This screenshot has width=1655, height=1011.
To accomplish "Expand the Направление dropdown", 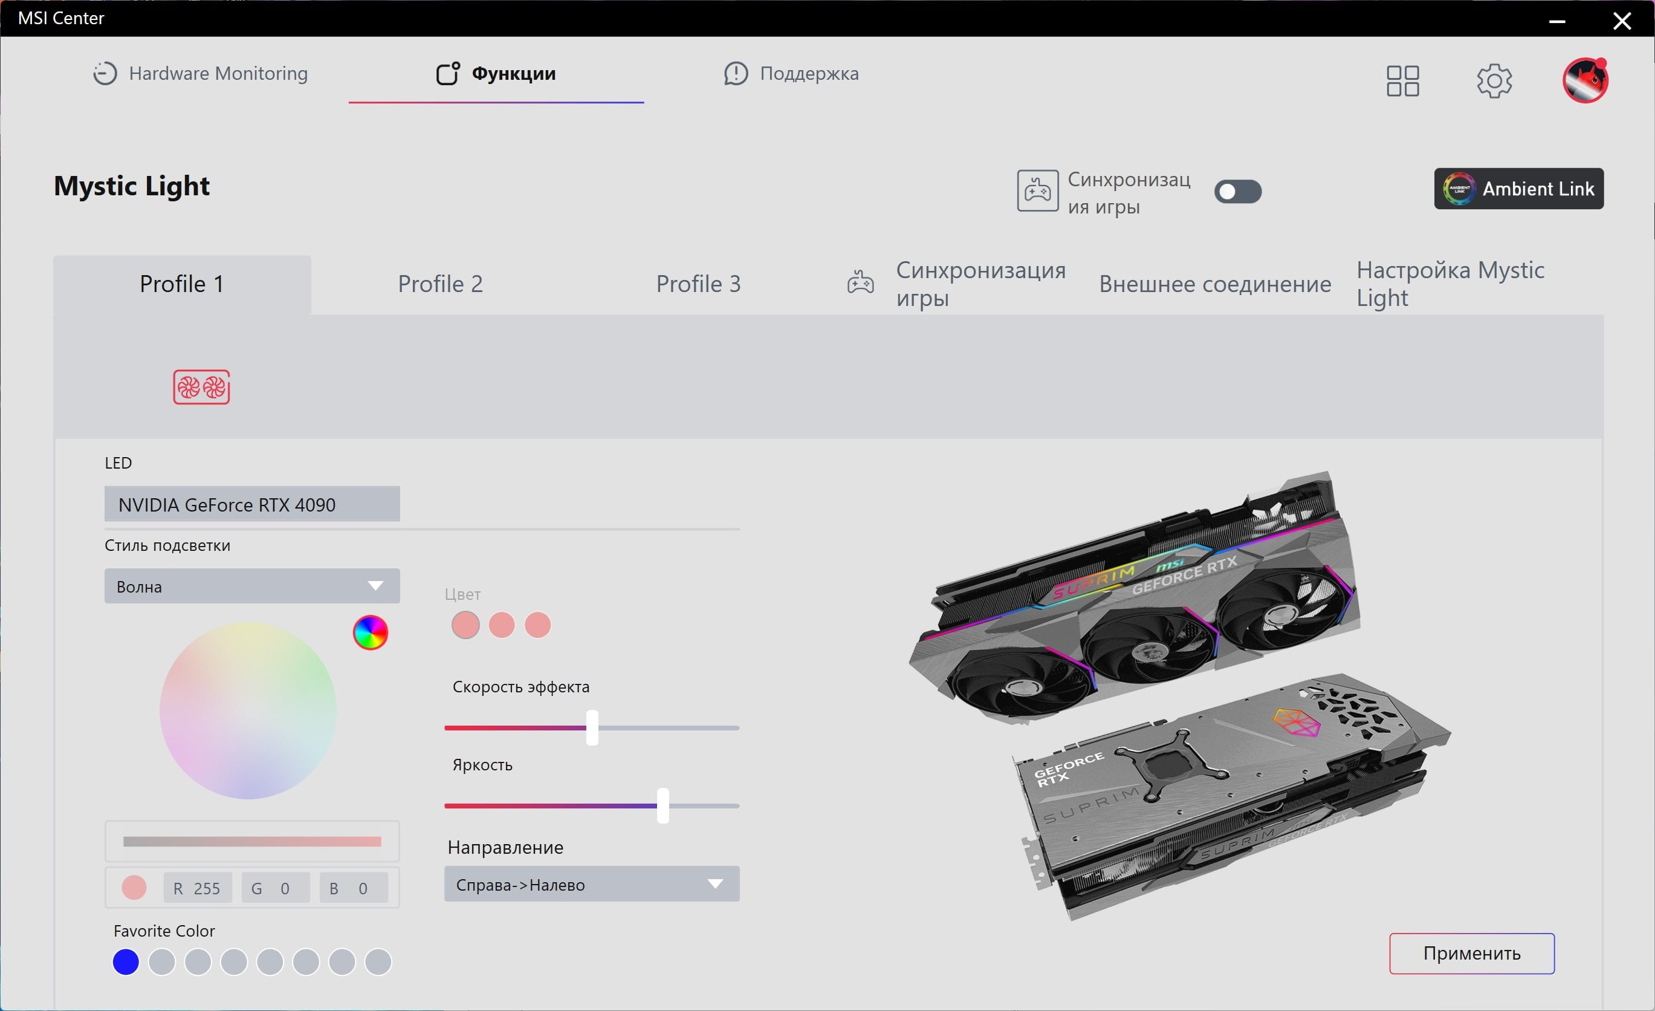I will pyautogui.click(x=592, y=884).
